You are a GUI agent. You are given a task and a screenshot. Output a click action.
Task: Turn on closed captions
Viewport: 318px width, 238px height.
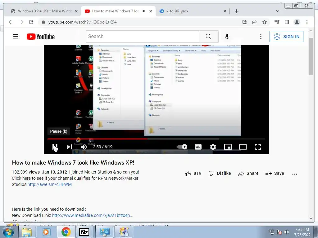(x=198, y=147)
